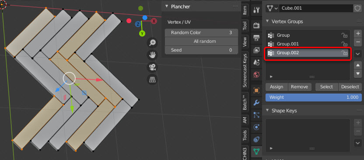Open the vertex group specials chevron menu

coord(358,54)
